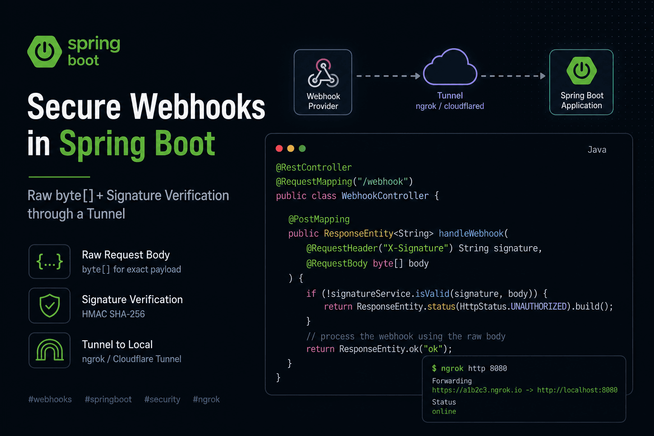Click the '@RequestBody byte[] body' line
654x436 pixels.
[x=367, y=264]
